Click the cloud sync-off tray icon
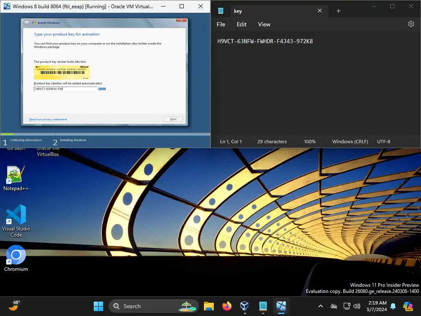Screen dimensions: 421x316 pyautogui.click(x=334, y=306)
